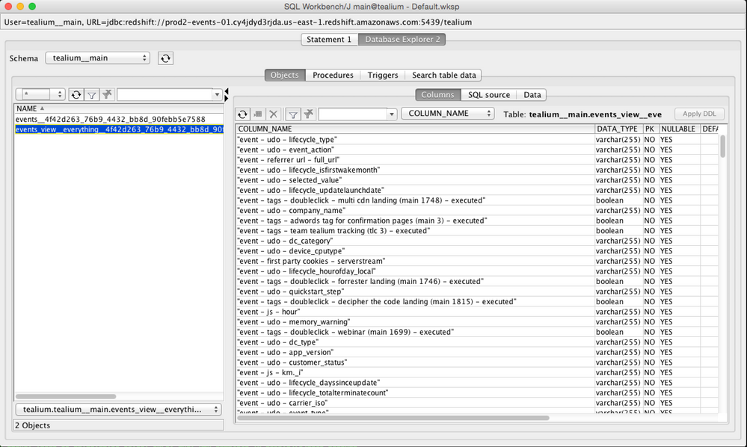Click filter funnel icon above object list
Viewport: 747px width, 447px height.
[91, 95]
